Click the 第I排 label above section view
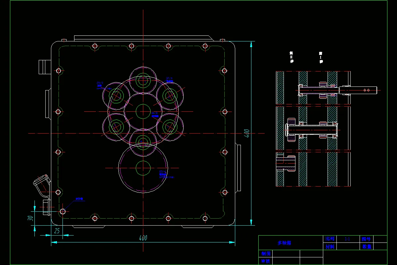 [x=321, y=57]
